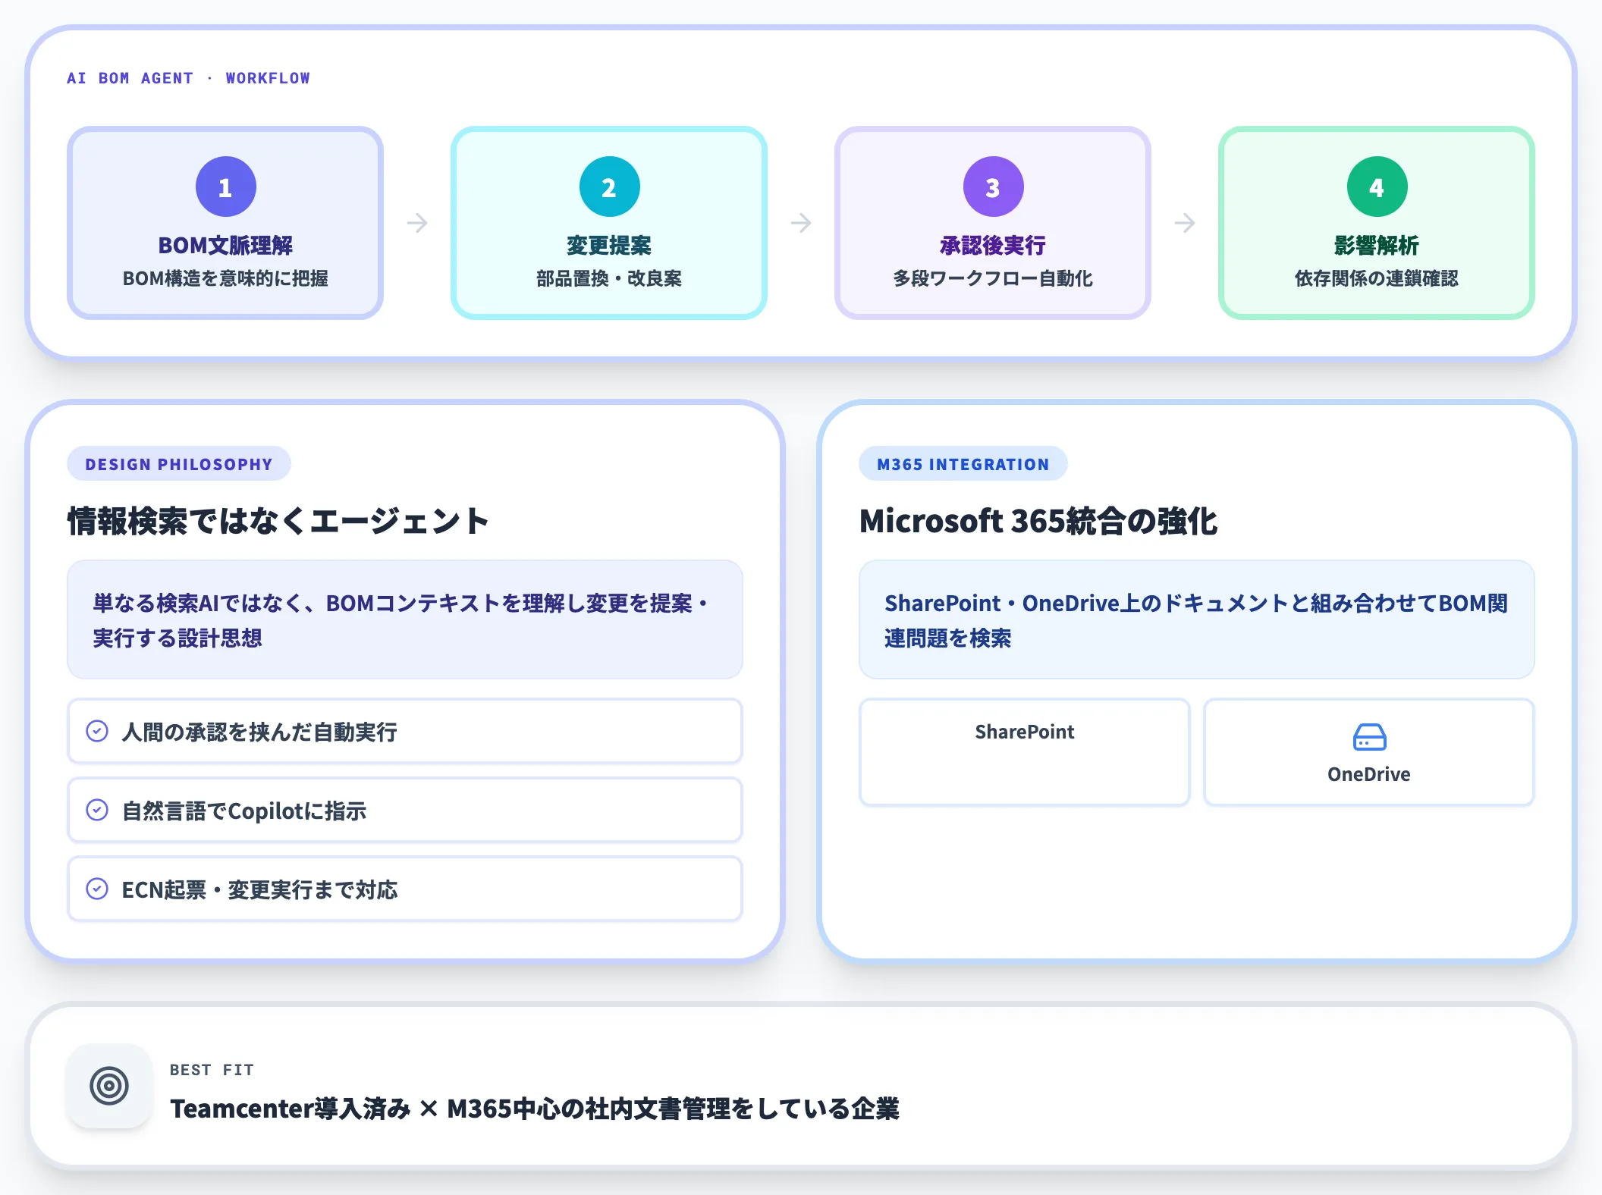This screenshot has width=1602, height=1195.
Task: Click check icon beside 人間の承認を挟んだ自動実行
Action: point(97,731)
